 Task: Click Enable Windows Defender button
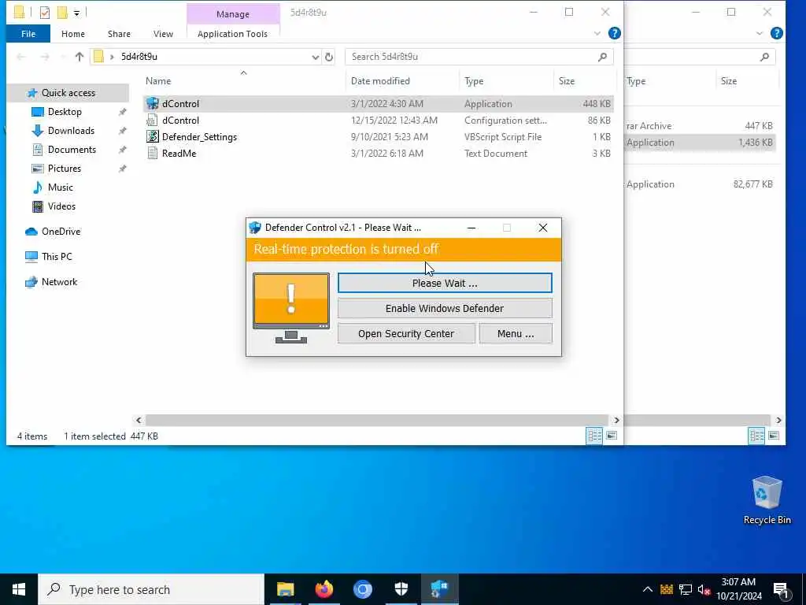(x=445, y=308)
